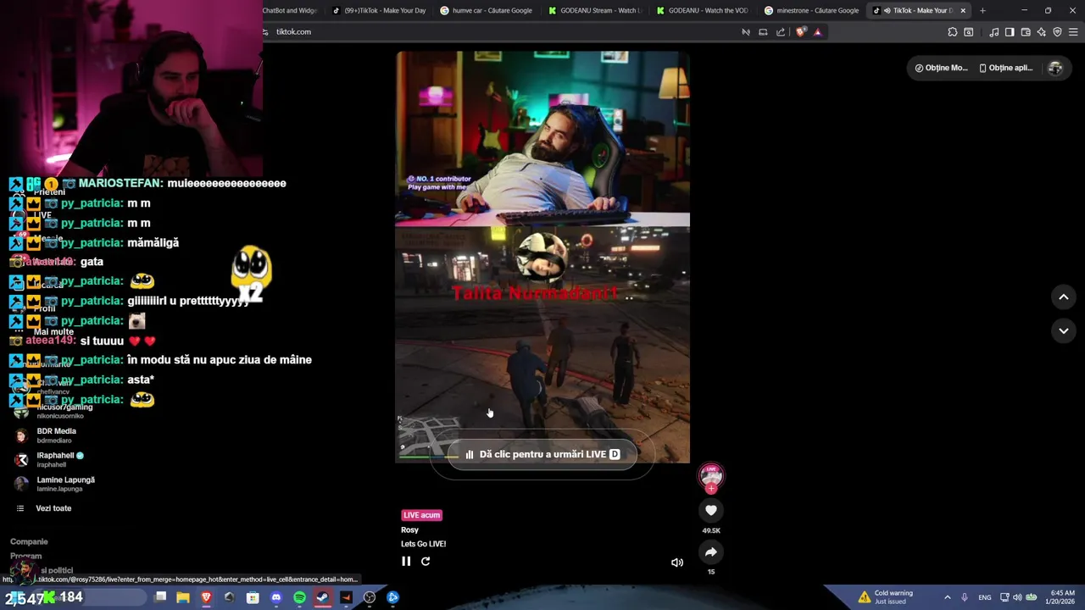
Task: Open share options for the video
Action: click(711, 552)
